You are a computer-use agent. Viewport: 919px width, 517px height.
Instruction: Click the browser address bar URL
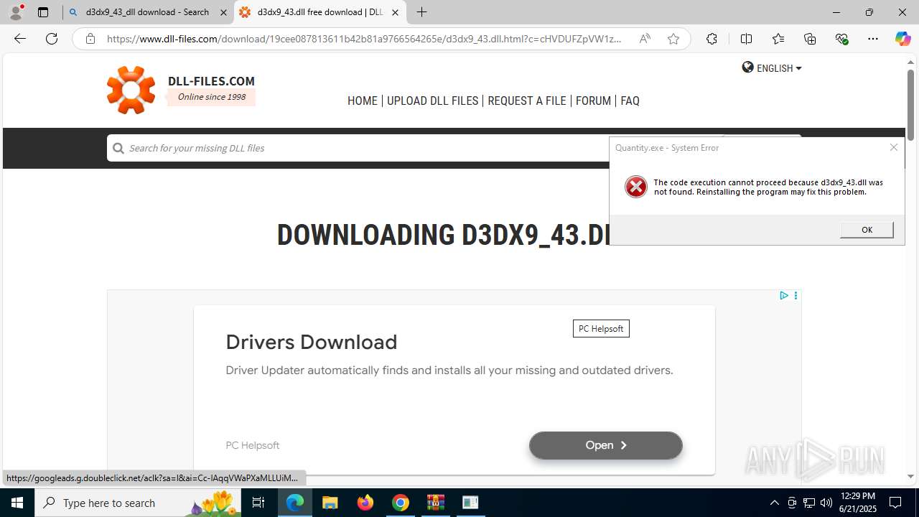point(364,39)
